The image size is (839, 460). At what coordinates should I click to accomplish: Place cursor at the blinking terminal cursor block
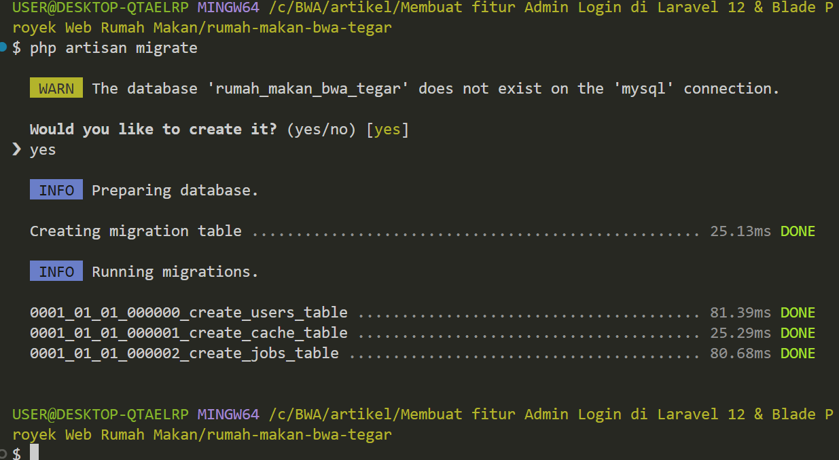tap(35, 453)
